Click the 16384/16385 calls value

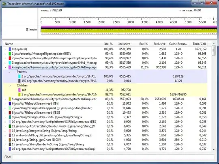pos(178,95)
